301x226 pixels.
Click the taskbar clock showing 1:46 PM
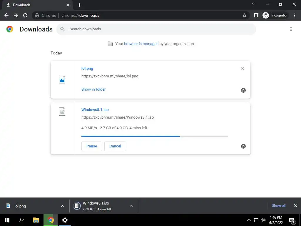[276, 220]
